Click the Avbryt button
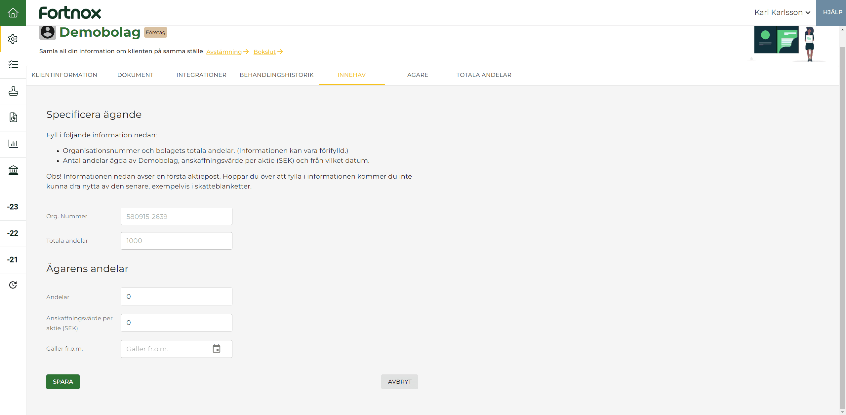Image resolution: width=846 pixels, height=415 pixels. pos(399,382)
